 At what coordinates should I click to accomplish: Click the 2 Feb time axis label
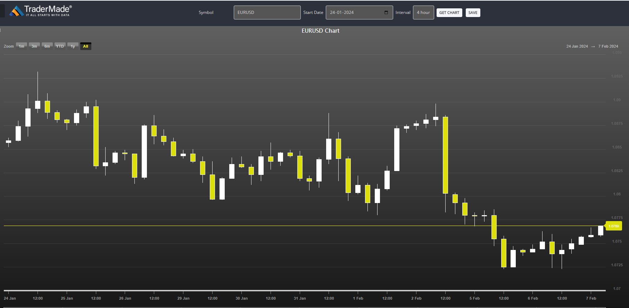[x=416, y=298]
